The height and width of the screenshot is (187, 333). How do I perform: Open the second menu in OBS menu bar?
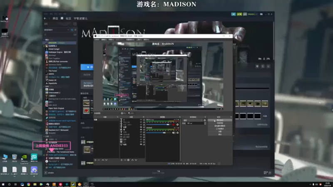[104, 39]
